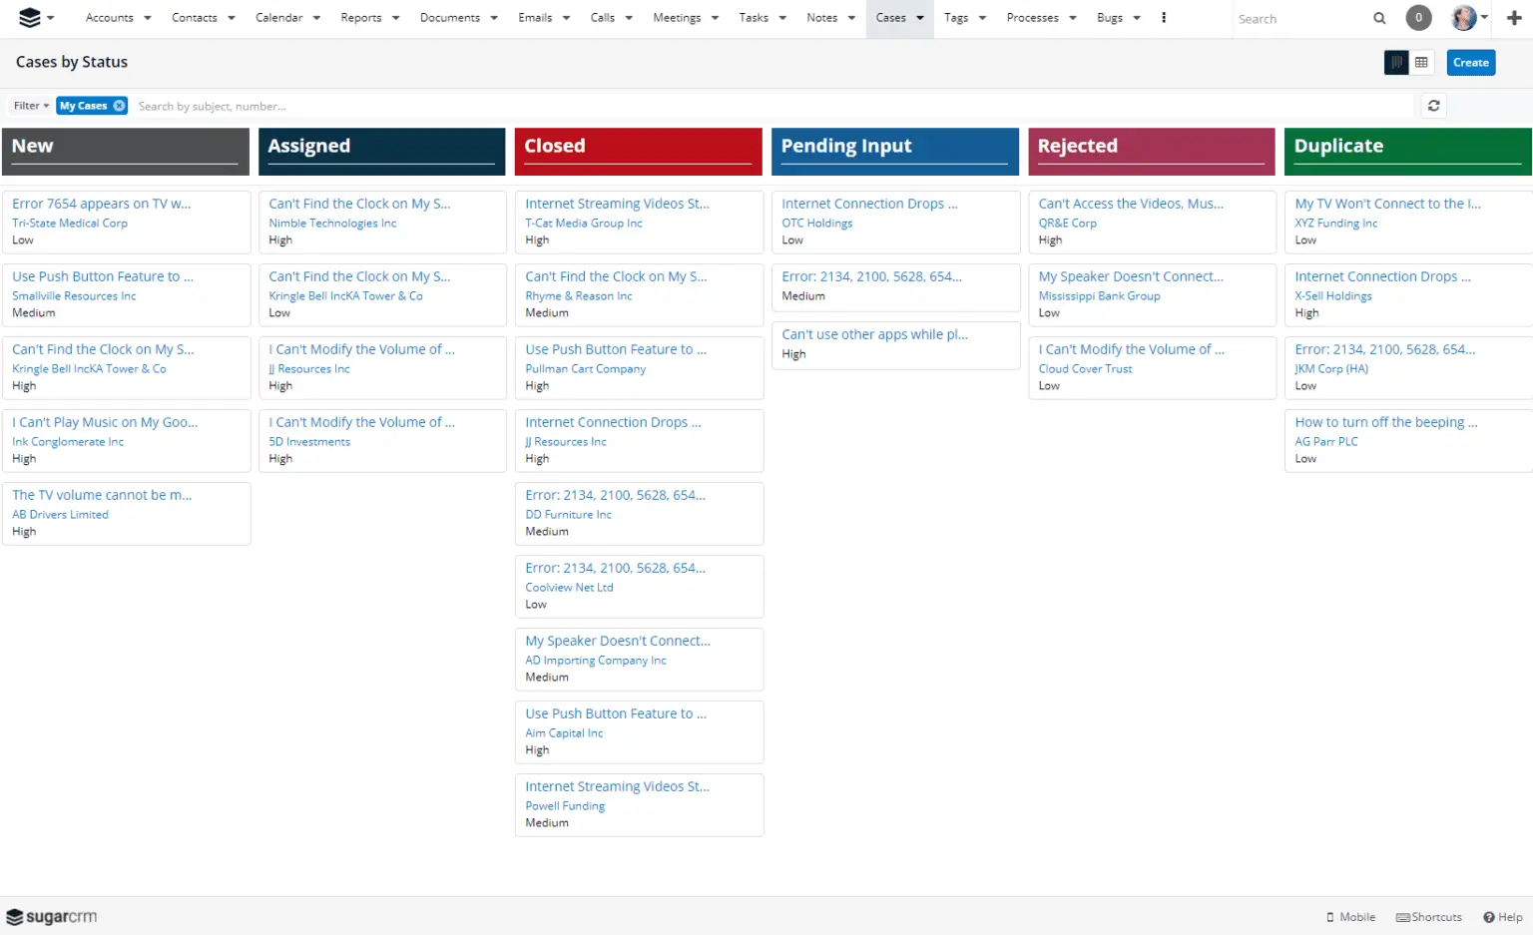The image size is (1533, 935).
Task: Click the Rejected column header
Action: pyautogui.click(x=1151, y=152)
